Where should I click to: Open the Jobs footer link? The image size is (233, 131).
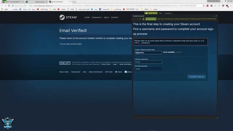click(84, 72)
